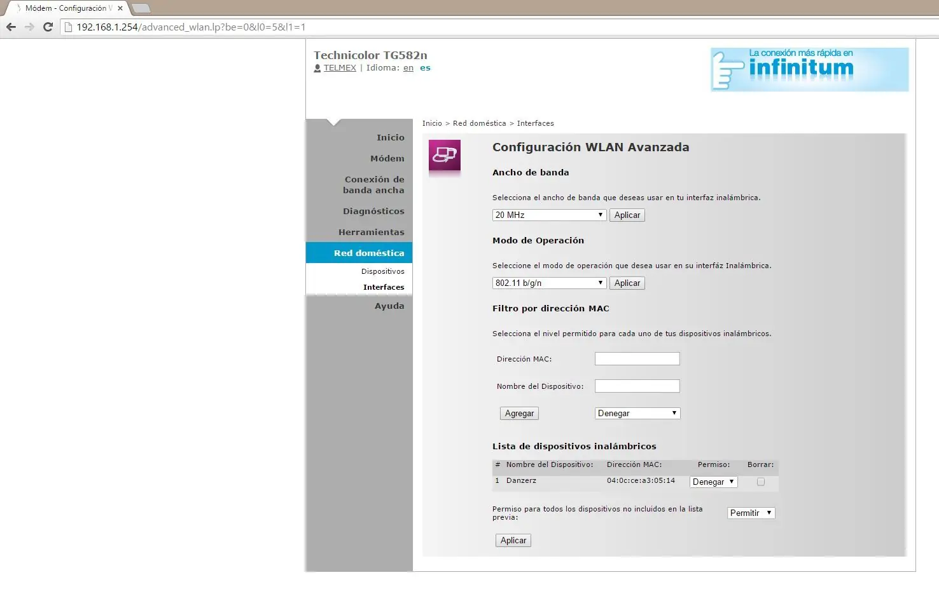Open the Dispositivos submenu item

pyautogui.click(x=382, y=271)
